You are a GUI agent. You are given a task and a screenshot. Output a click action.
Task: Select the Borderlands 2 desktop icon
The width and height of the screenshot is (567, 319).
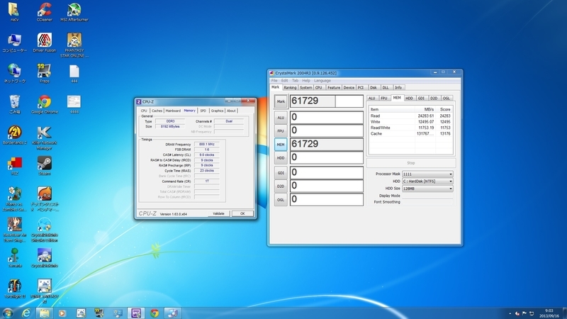[15, 135]
